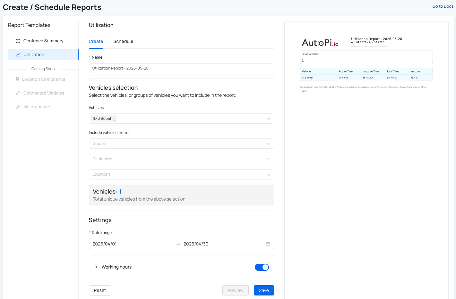This screenshot has height=299, width=456.
Task: Click the report preview table row ID.3 Bobel
Action: coord(366,78)
